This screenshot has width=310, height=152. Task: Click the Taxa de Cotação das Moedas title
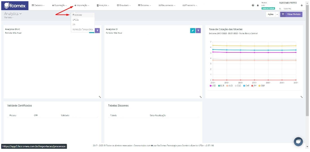[x=225, y=29]
